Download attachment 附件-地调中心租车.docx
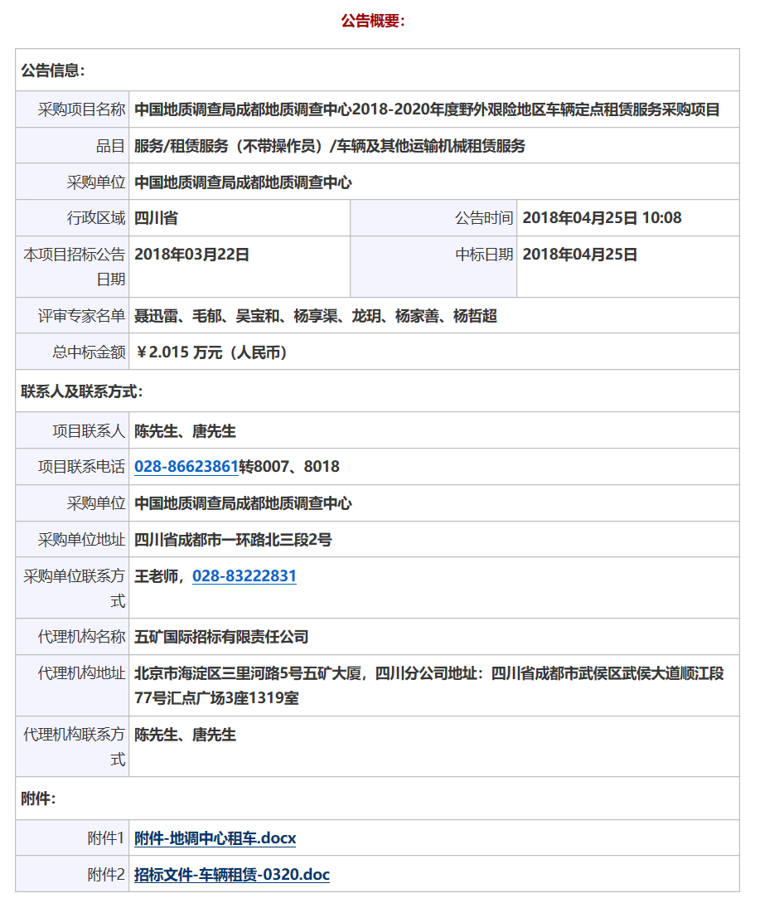760x903 pixels. click(x=215, y=838)
